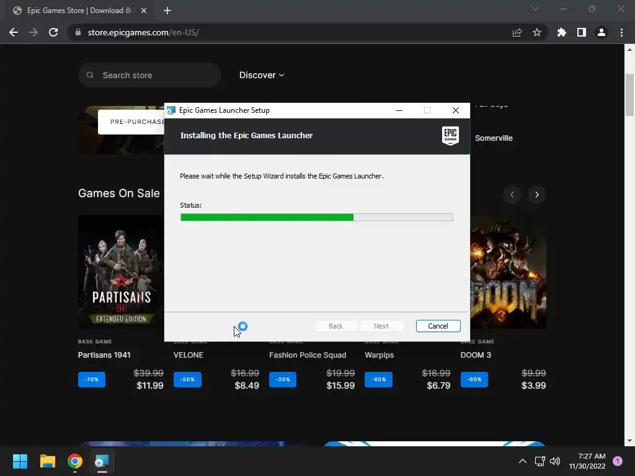Click the DOOM 3 game title

tap(476, 355)
